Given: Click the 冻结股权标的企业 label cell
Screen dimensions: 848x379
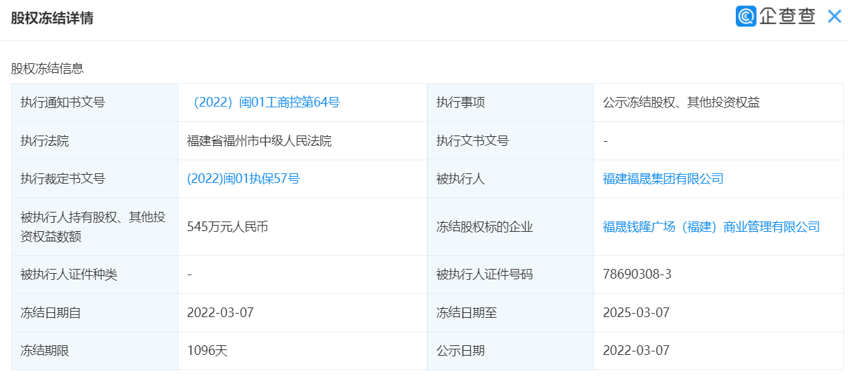Looking at the screenshot, I should pos(511,226).
